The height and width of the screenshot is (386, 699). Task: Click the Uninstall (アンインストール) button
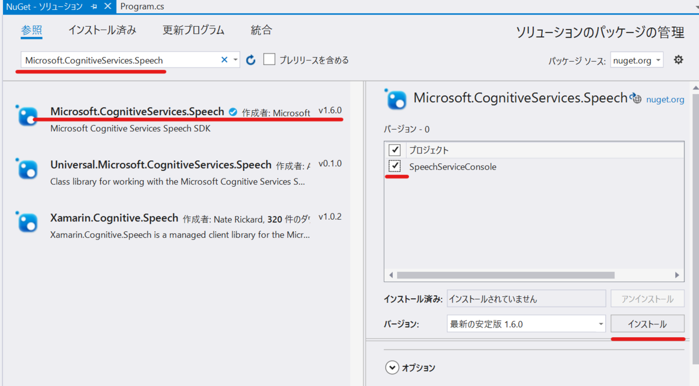pyautogui.click(x=647, y=299)
